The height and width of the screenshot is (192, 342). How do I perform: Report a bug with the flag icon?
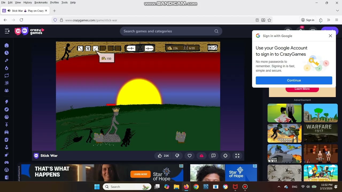coord(213,156)
